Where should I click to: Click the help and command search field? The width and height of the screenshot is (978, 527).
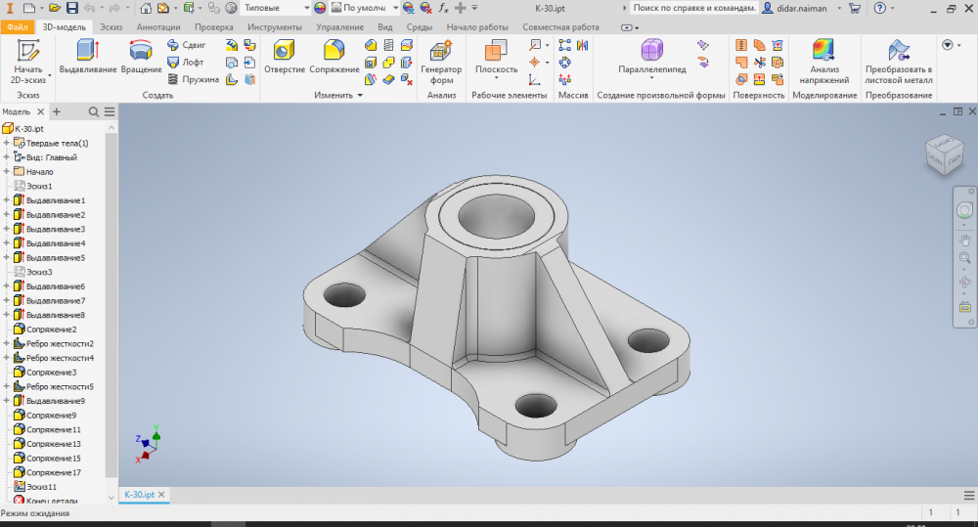click(x=692, y=8)
